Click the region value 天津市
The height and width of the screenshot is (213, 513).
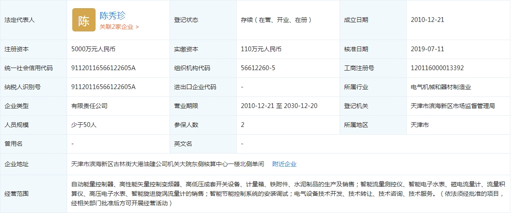coord(420,125)
